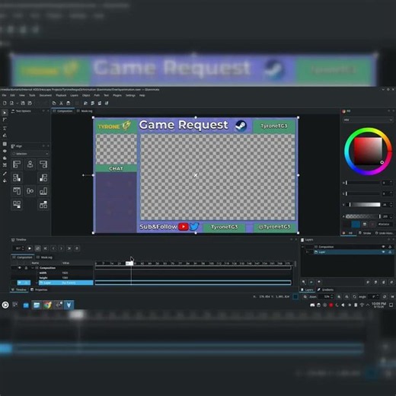Screen dimensions: 396x396
Task: Click the New document toolbar icon
Action: [5, 103]
